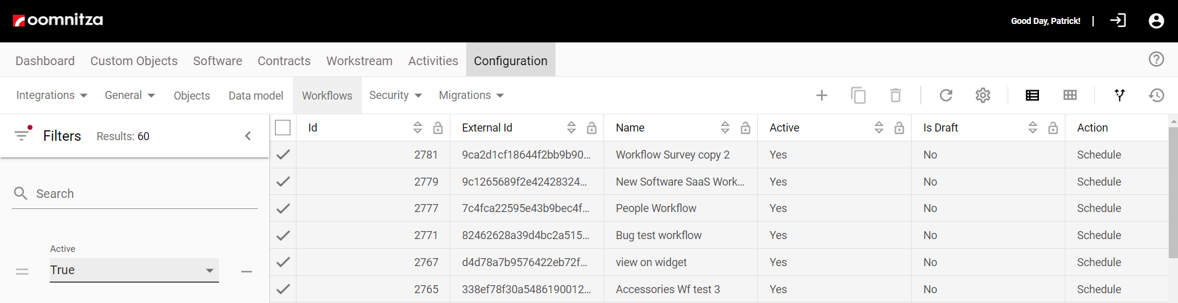Open the Active filter True dropdown
Screen dimensions: 1178x303
tap(134, 270)
